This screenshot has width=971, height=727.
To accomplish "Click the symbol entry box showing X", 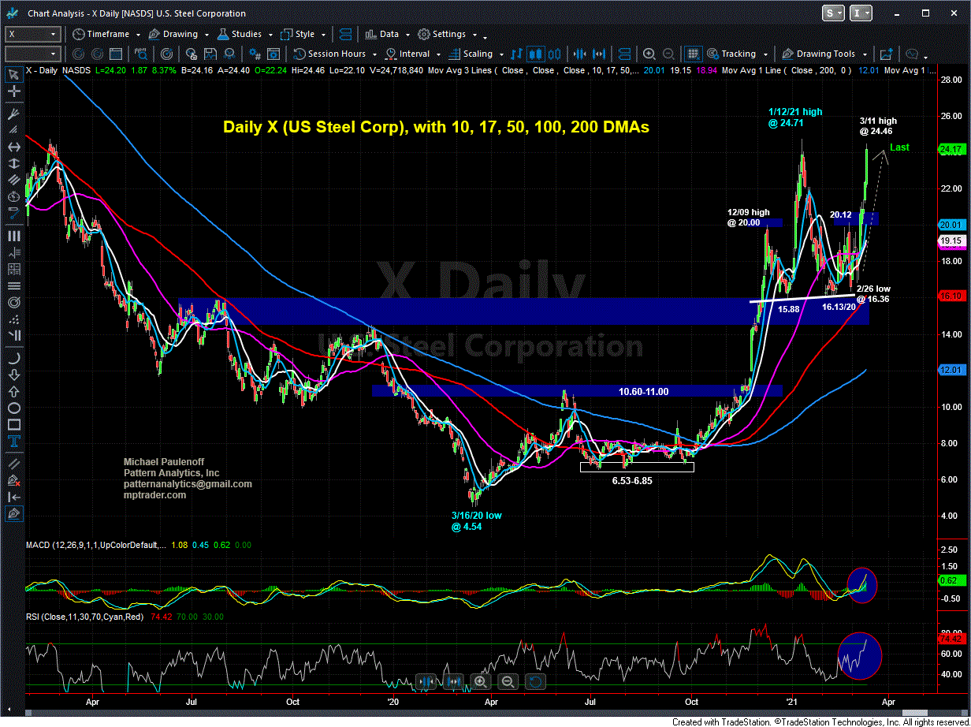I will pyautogui.click(x=32, y=34).
